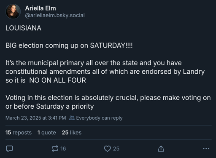Click the BIG election coming up line

[x=69, y=46]
